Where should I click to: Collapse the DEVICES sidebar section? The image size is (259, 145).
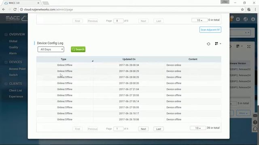(x=6, y=62)
